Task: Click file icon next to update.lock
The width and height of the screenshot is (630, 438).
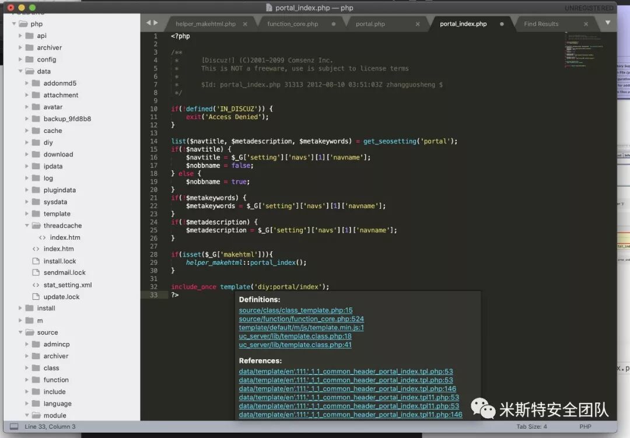Action: (36, 296)
